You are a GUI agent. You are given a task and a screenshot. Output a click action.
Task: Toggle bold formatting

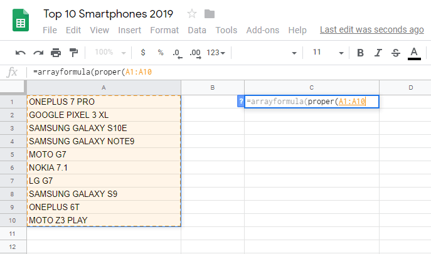click(x=360, y=53)
